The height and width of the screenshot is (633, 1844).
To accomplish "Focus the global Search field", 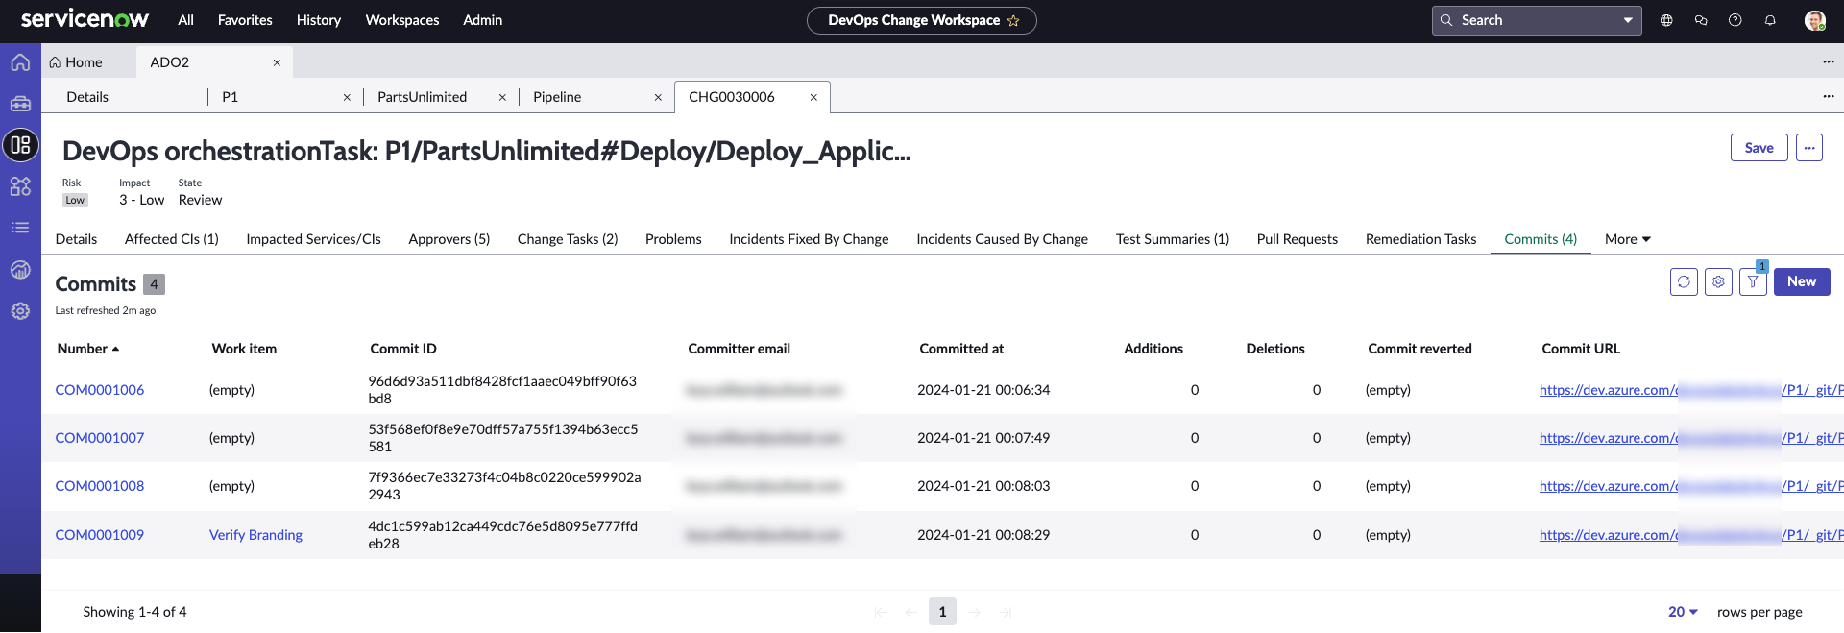I will pos(1523,20).
